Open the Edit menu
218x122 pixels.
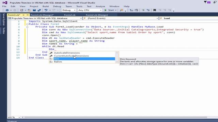[13, 6]
